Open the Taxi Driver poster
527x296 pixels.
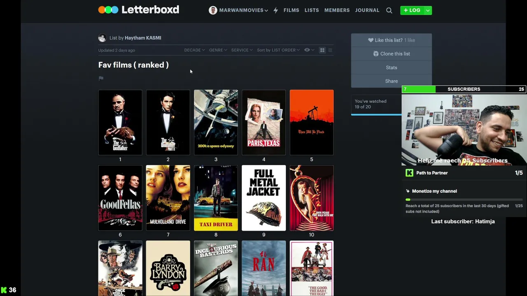click(x=216, y=198)
